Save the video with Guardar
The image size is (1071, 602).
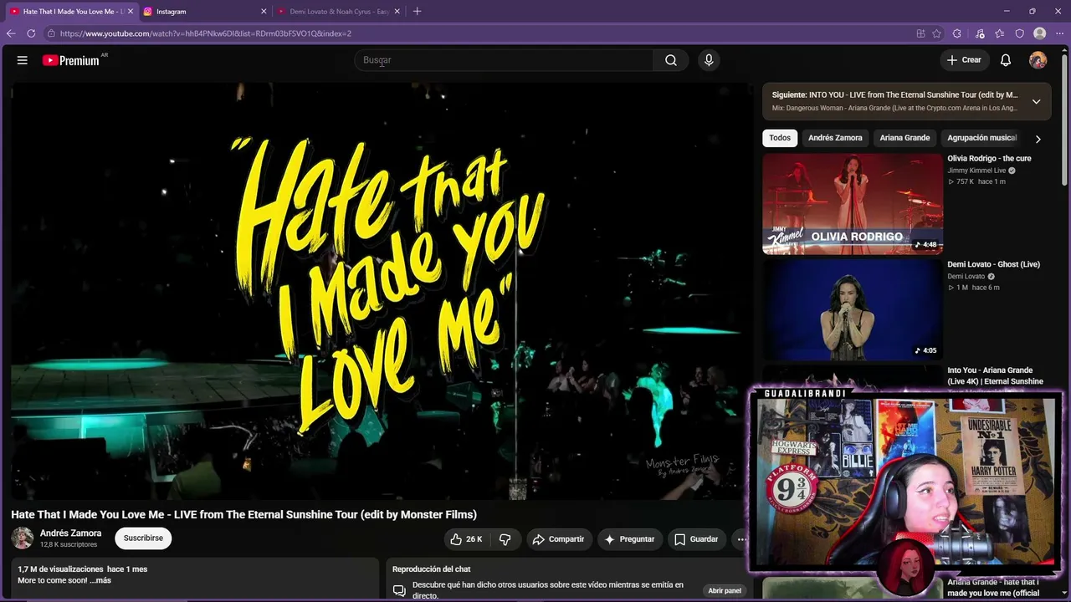coord(696,539)
